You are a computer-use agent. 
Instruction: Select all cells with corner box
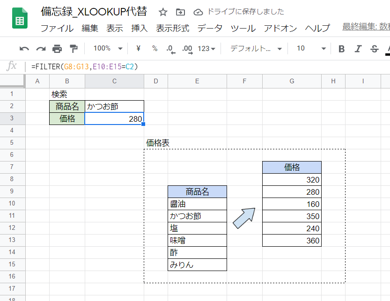(x=13, y=81)
